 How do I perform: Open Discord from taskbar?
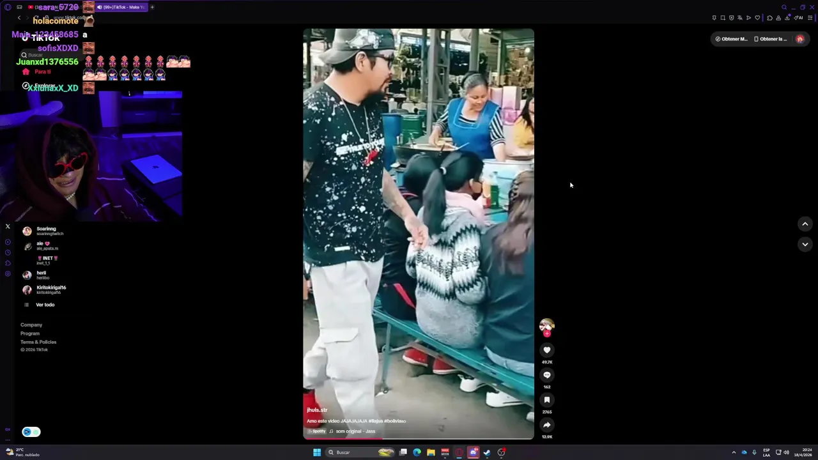[473, 452]
